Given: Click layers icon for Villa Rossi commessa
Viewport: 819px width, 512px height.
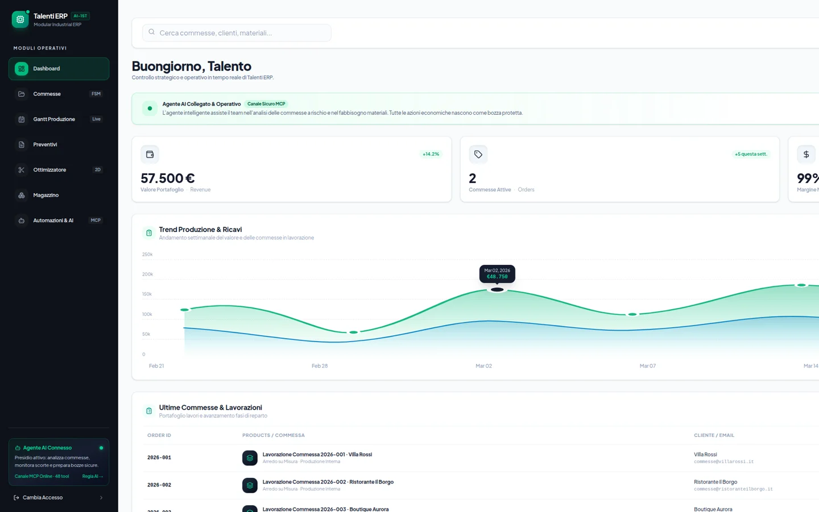Looking at the screenshot, I should tap(250, 458).
